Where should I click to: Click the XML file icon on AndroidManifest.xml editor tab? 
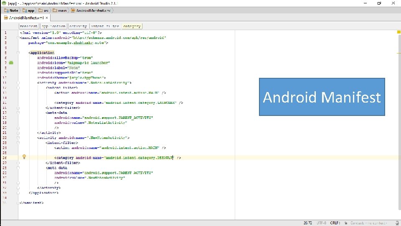(x=6, y=18)
